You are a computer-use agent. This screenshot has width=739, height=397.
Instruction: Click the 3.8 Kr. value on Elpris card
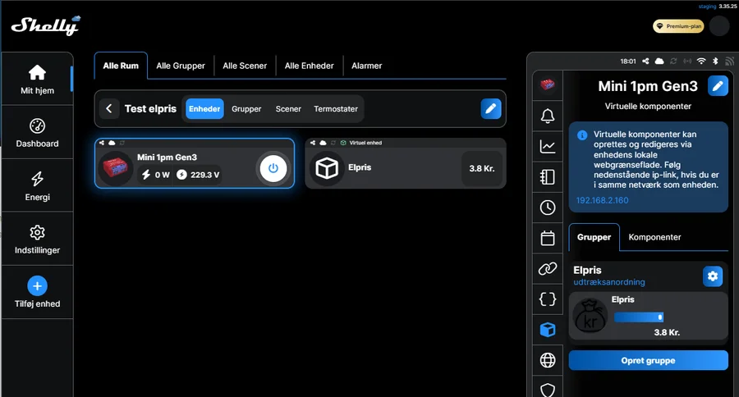click(482, 169)
